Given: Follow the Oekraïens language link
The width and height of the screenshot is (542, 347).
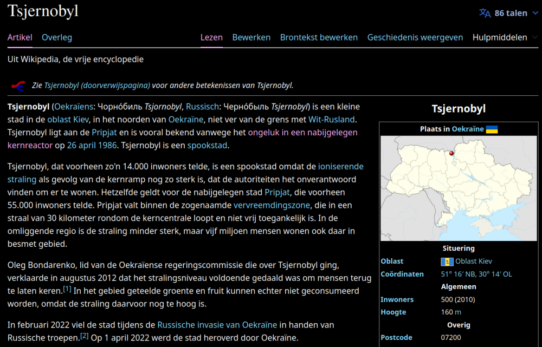Looking at the screenshot, I should [74, 107].
